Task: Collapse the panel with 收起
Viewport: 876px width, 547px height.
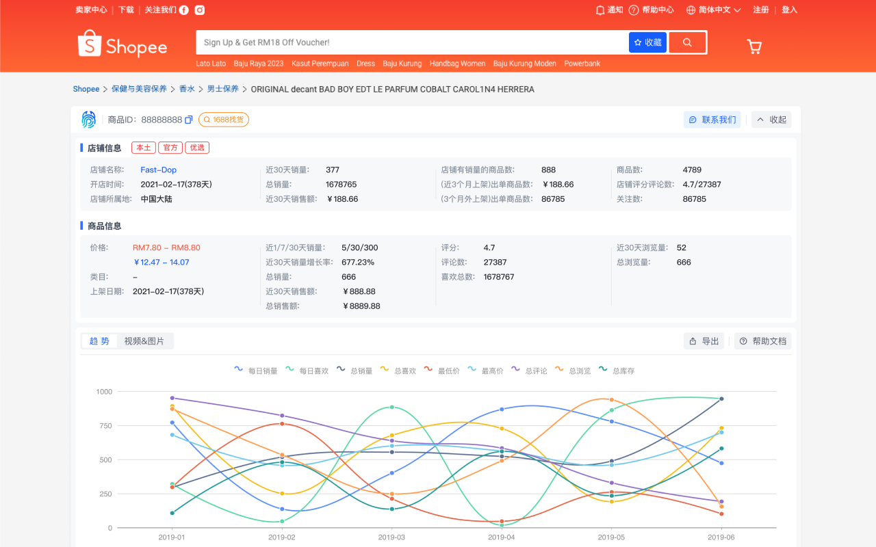Action: tap(771, 120)
